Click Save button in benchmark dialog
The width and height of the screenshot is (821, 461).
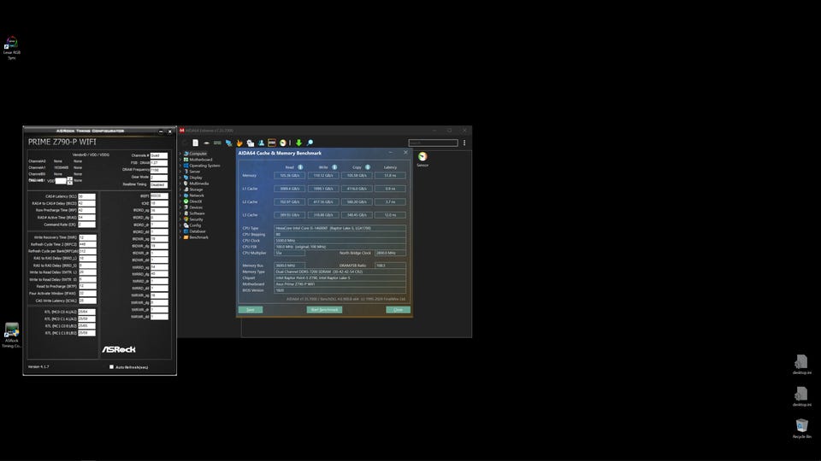[x=251, y=309]
